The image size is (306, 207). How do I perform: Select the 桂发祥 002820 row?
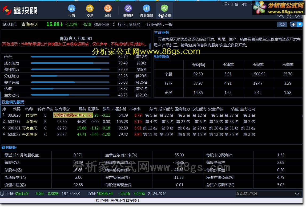(x=129, y=115)
